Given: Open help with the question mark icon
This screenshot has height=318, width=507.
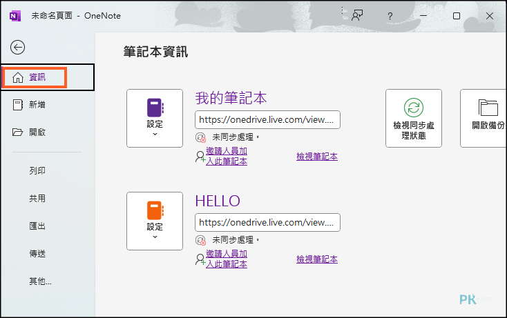Looking at the screenshot, I should coord(390,16).
